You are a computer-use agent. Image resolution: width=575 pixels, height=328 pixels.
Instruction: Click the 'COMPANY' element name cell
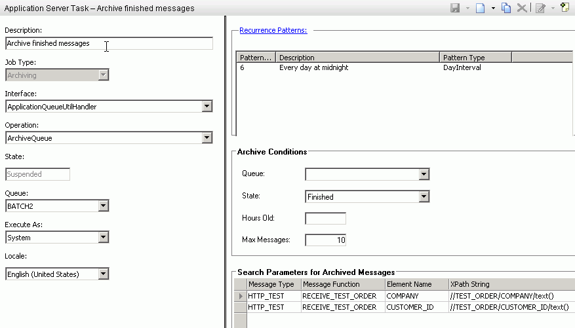(417, 296)
